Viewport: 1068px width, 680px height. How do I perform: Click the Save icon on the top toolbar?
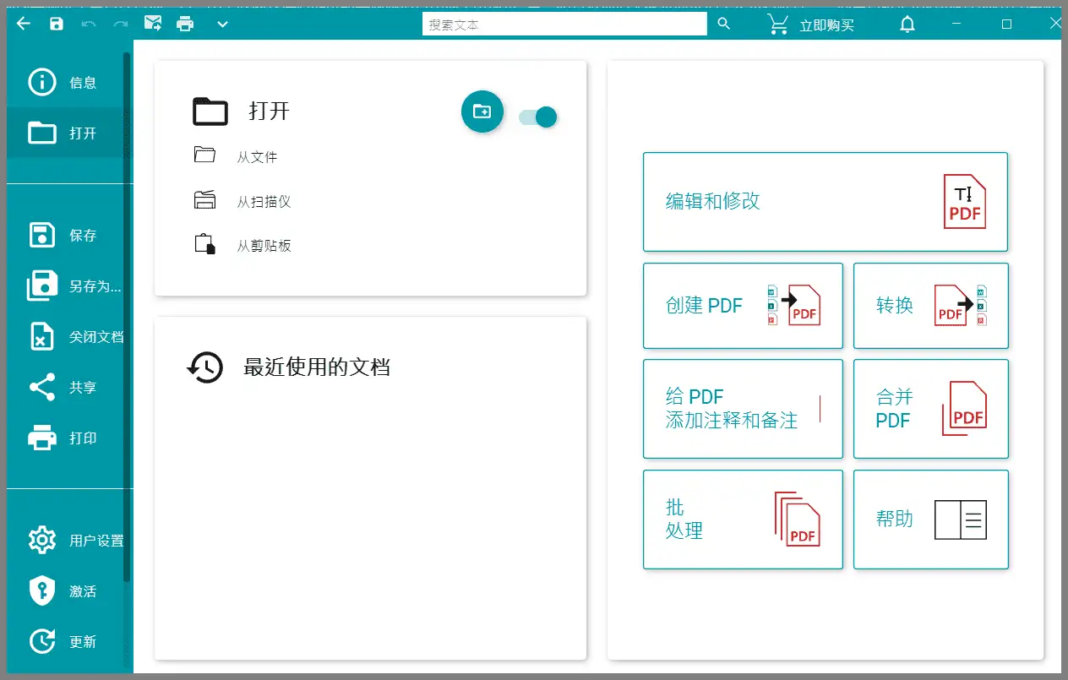pyautogui.click(x=57, y=23)
